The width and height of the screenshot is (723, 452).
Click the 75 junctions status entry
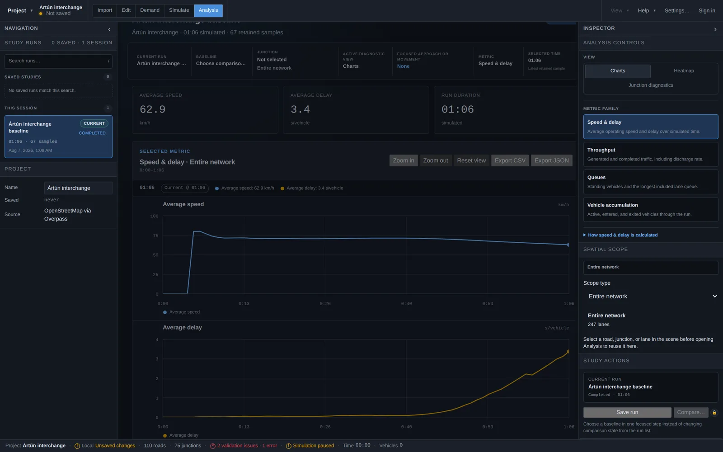coord(188,446)
